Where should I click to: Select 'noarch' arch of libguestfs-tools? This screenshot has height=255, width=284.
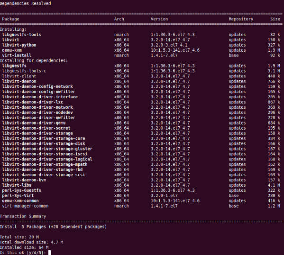[x=121, y=35]
